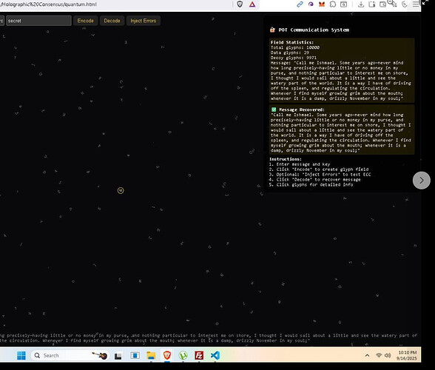Screen dimensions: 435x370
Task: Click 'Data glyphs: 29' text
Action: click(x=290, y=53)
